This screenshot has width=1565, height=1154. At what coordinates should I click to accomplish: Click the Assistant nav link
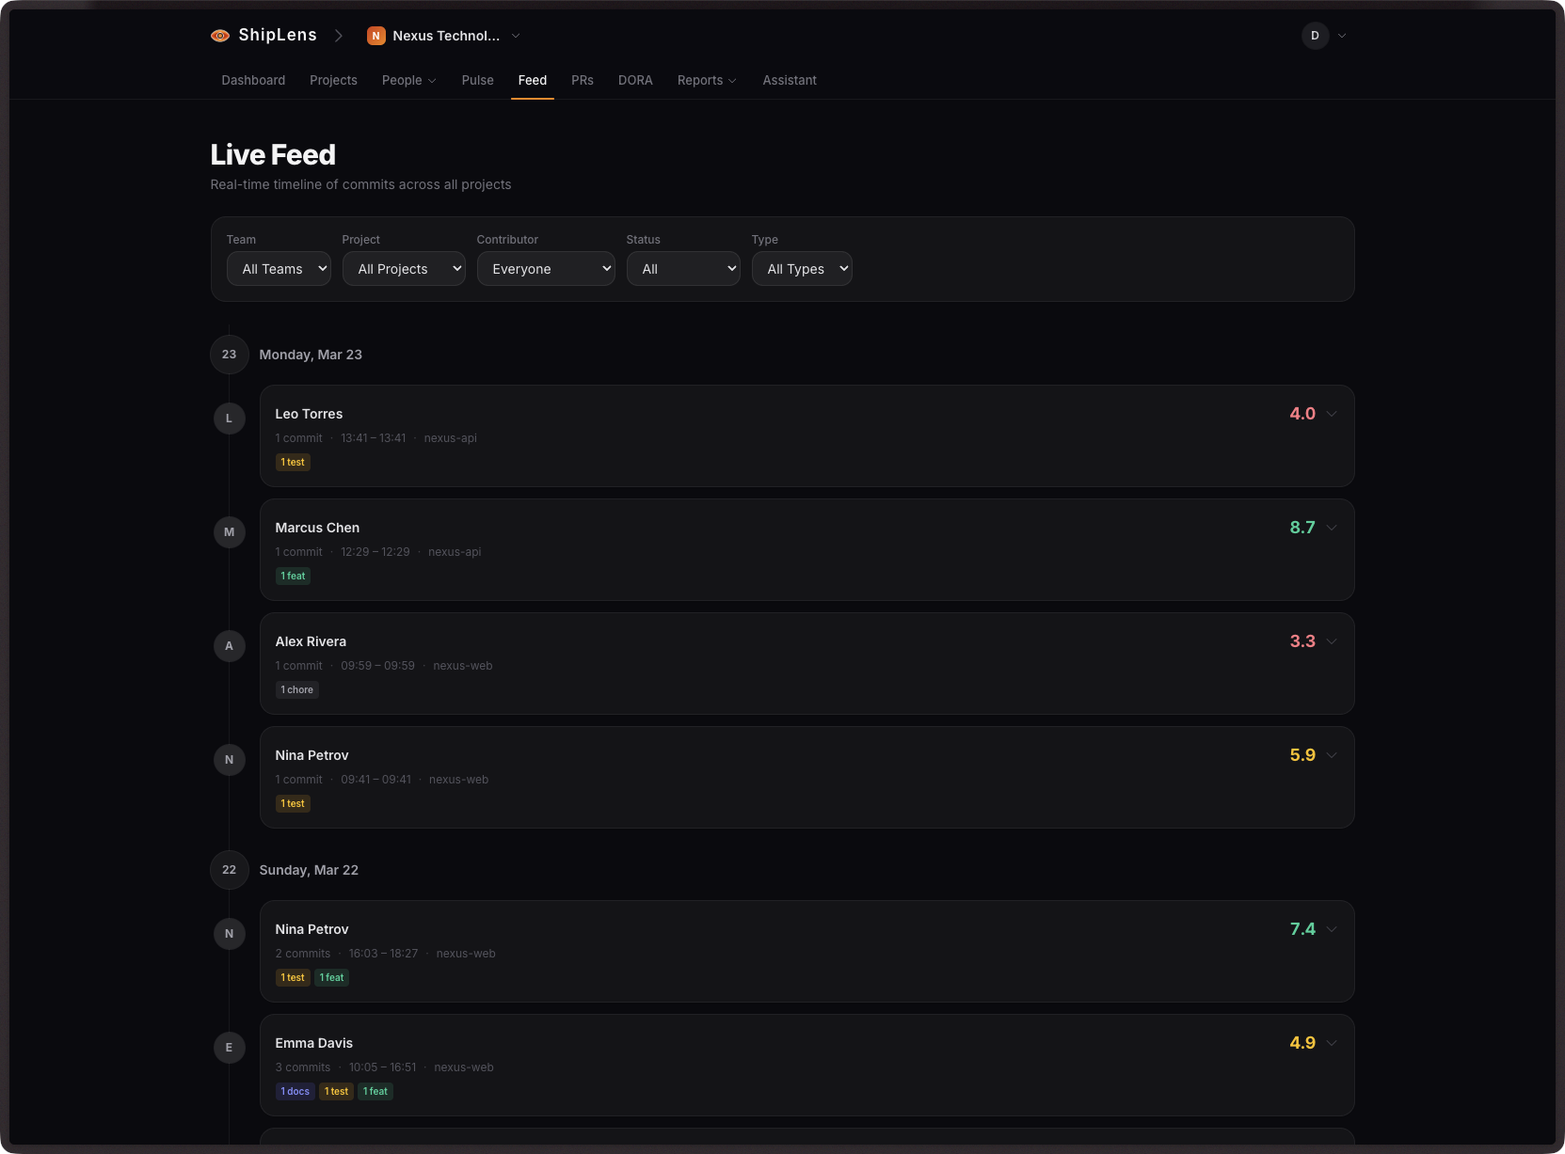pyautogui.click(x=789, y=80)
